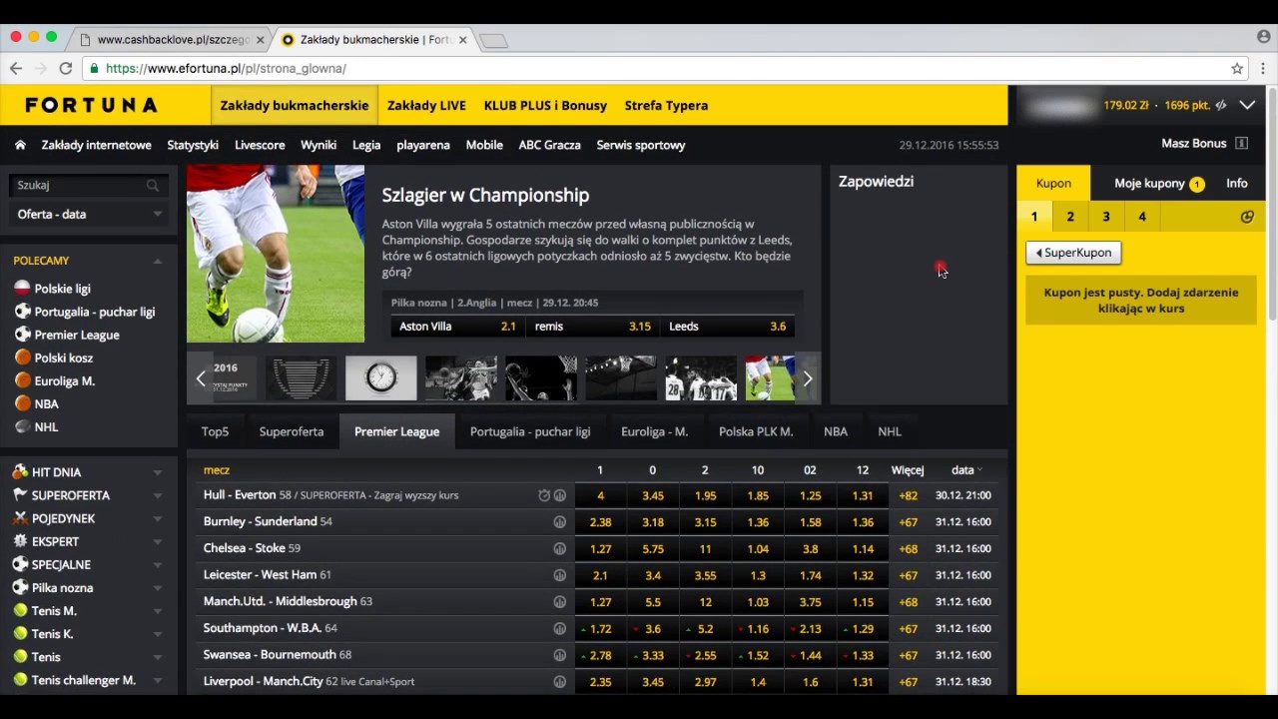The width and height of the screenshot is (1278, 719).
Task: Click Euroliga M. basketball icon in sidebar
Action: (x=22, y=380)
